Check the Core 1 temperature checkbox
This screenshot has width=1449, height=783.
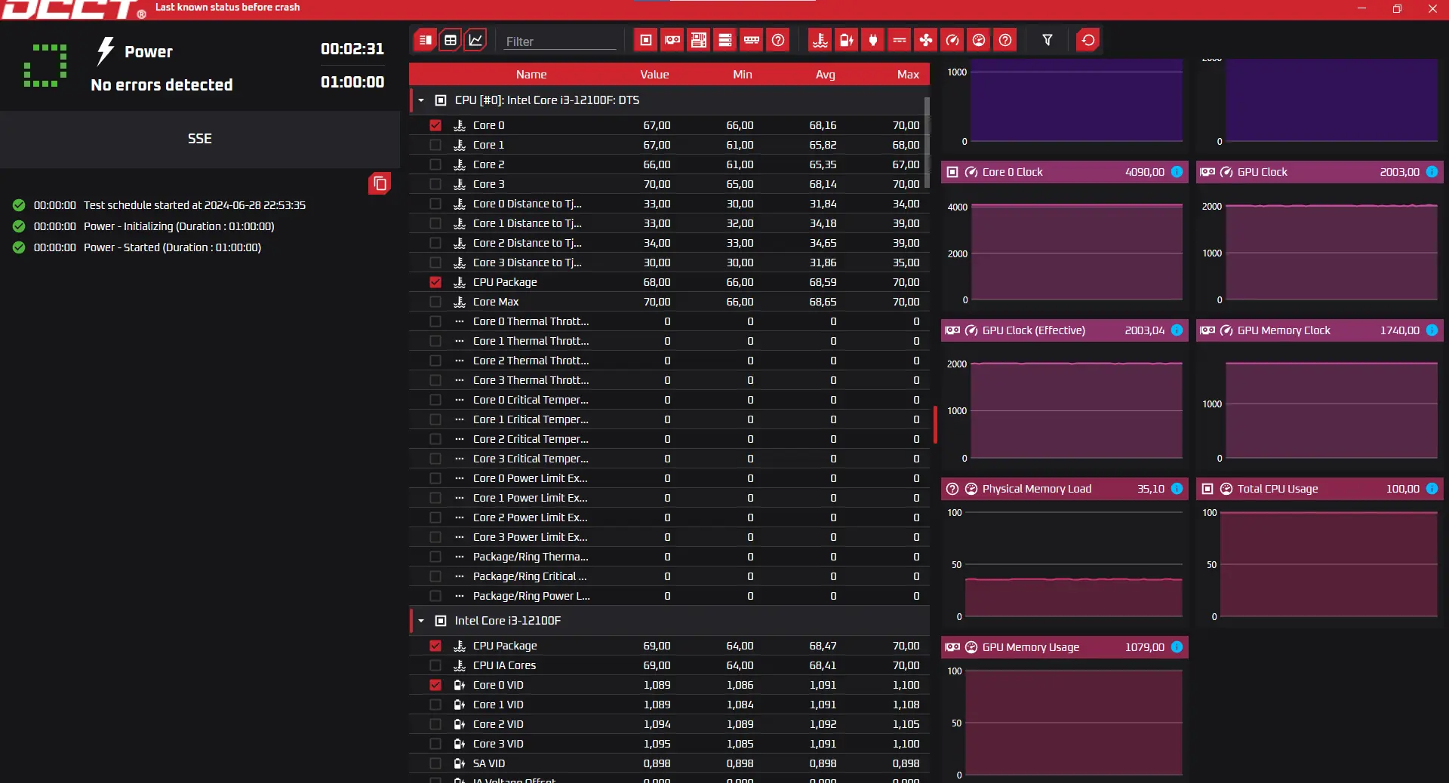click(435, 145)
